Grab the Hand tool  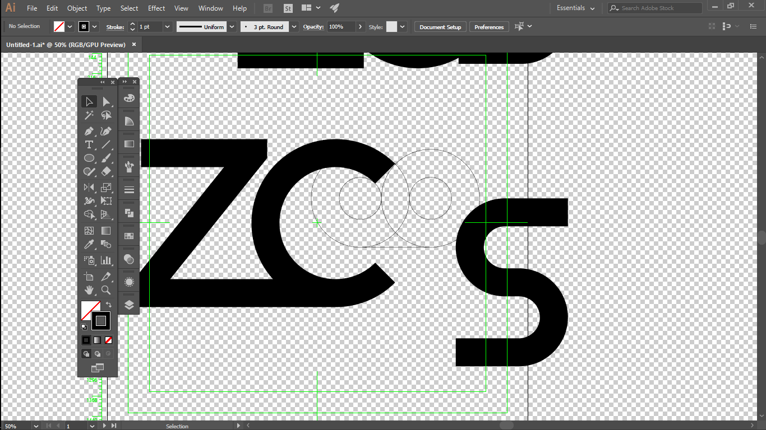tap(89, 290)
